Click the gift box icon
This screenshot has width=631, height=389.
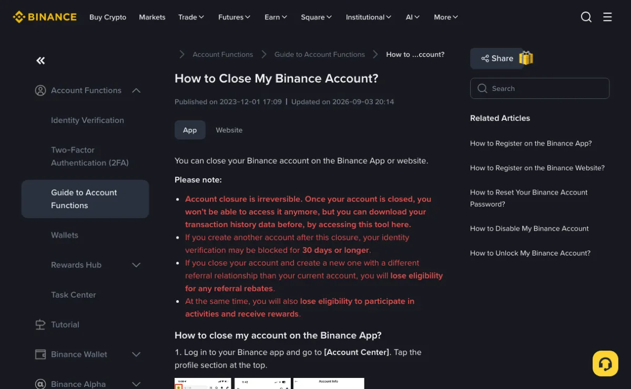tap(526, 58)
